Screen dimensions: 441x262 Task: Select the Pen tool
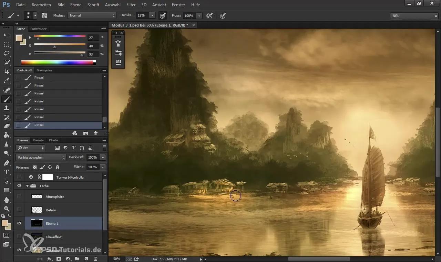pos(7,163)
